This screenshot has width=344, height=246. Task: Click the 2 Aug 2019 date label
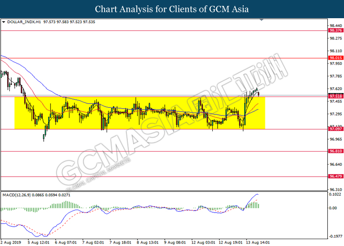pyautogui.click(x=11, y=243)
